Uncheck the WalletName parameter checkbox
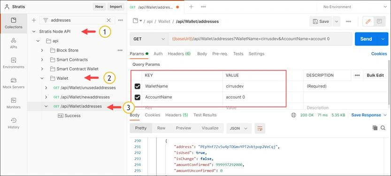Screen dimensions: 391x176 click(x=137, y=86)
